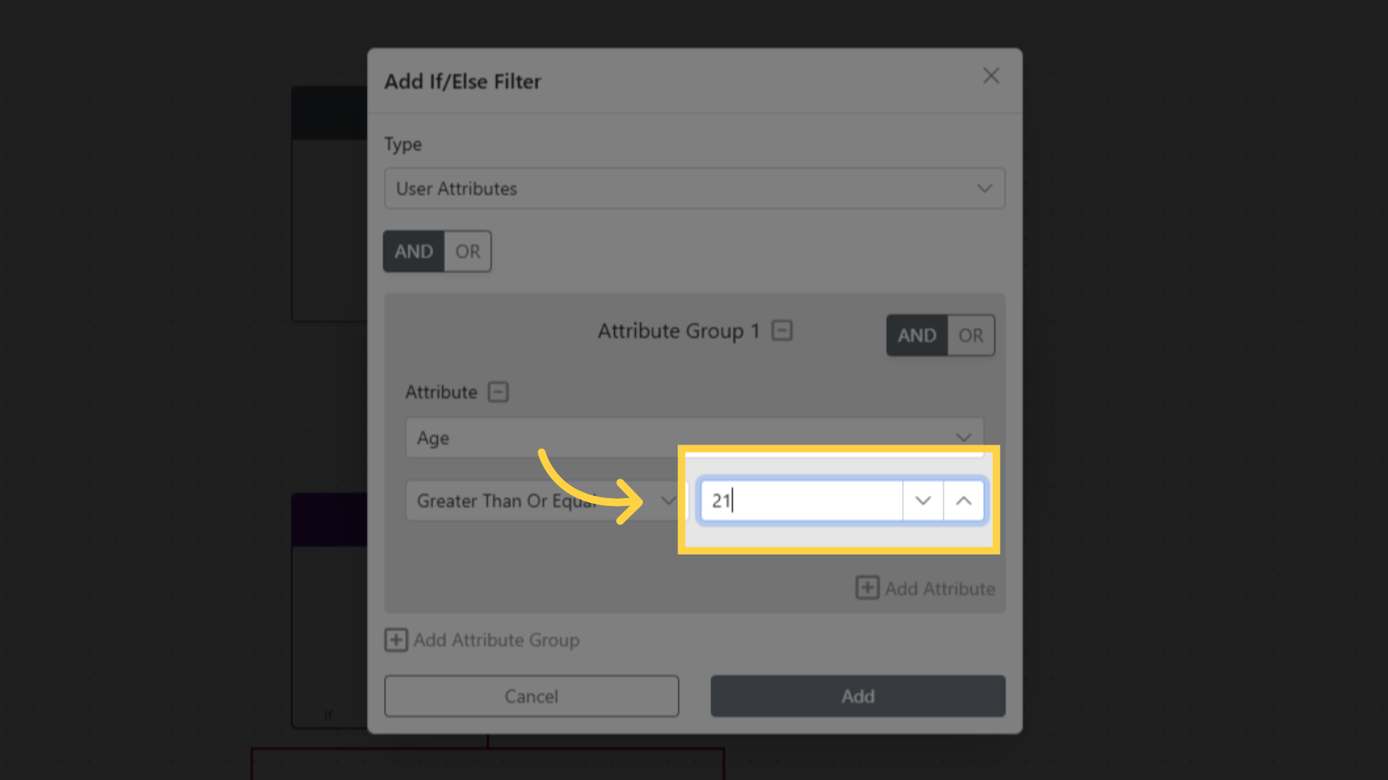This screenshot has height=780, width=1388.
Task: Click the Attribute Group 1 heading
Action: [678, 331]
